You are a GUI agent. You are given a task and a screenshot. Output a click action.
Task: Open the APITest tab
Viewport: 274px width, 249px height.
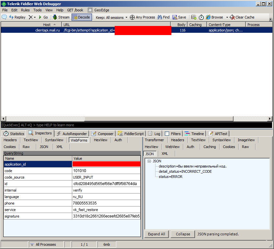click(x=218, y=134)
